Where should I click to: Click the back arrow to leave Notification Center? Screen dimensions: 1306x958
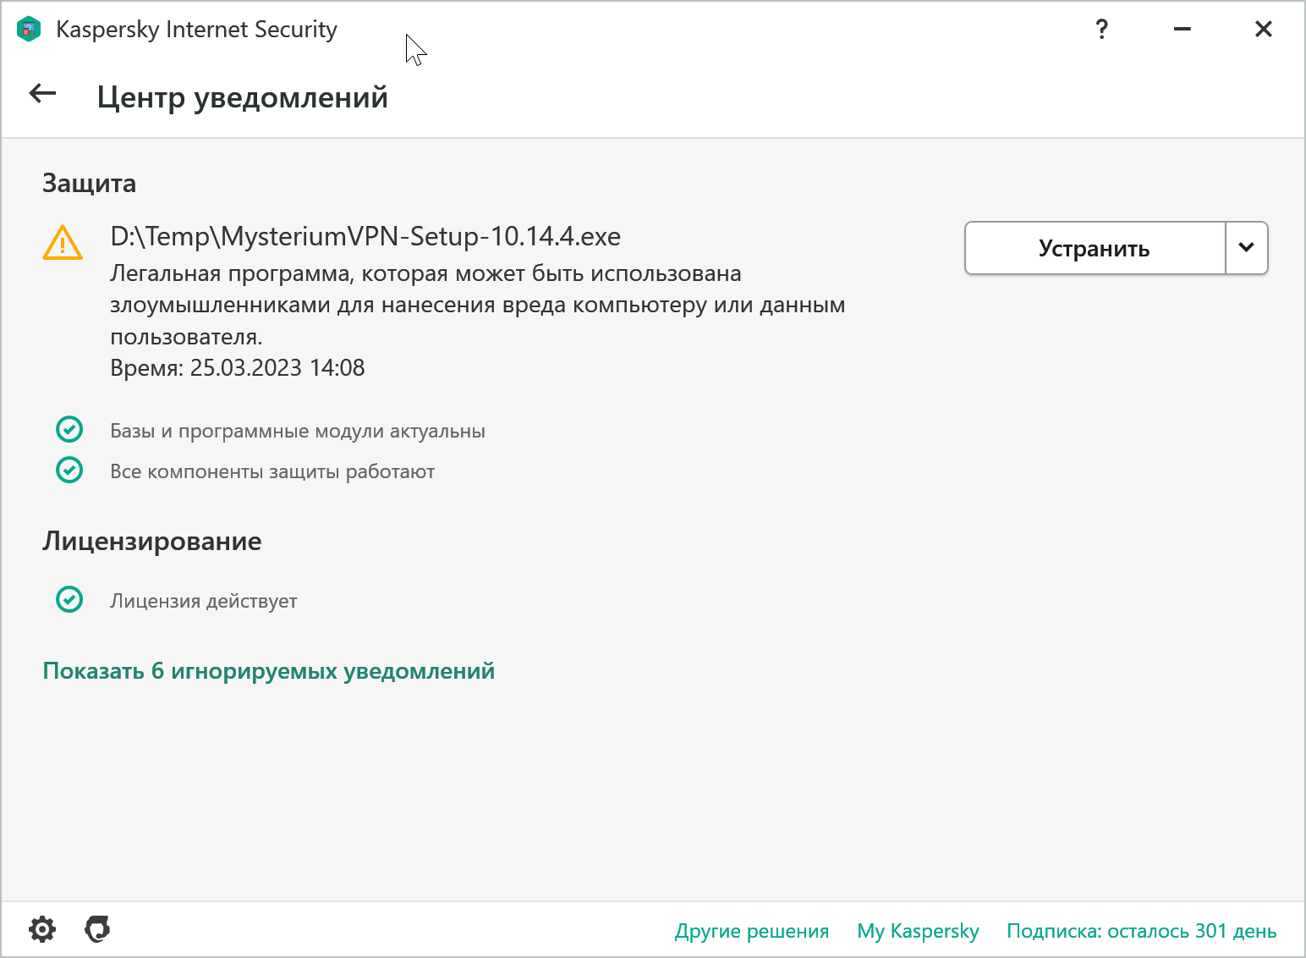point(41,94)
